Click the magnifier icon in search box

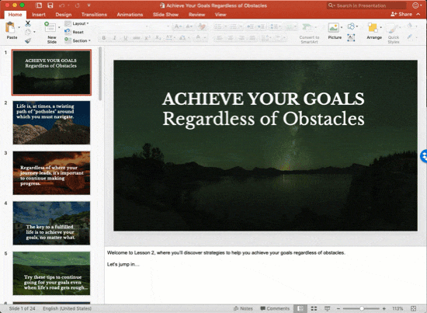point(331,5)
